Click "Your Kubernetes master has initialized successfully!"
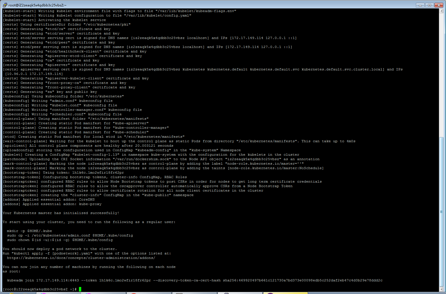The width and height of the screenshot is (446, 294). click(61, 213)
